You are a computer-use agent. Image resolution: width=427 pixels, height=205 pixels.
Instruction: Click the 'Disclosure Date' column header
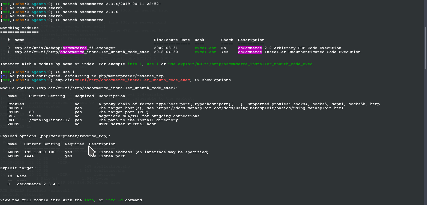click(172, 40)
